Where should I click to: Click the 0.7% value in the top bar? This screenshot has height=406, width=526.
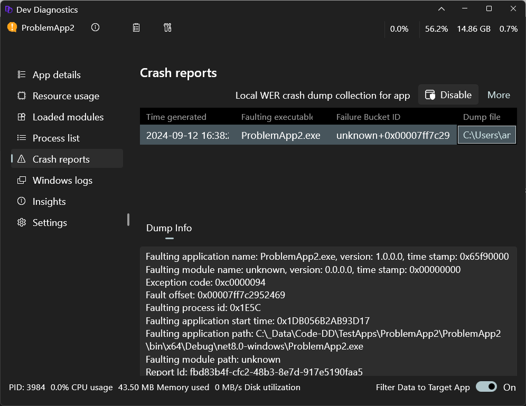pos(509,29)
